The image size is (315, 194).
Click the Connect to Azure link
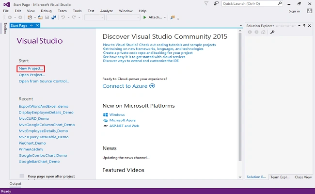[x=125, y=86]
